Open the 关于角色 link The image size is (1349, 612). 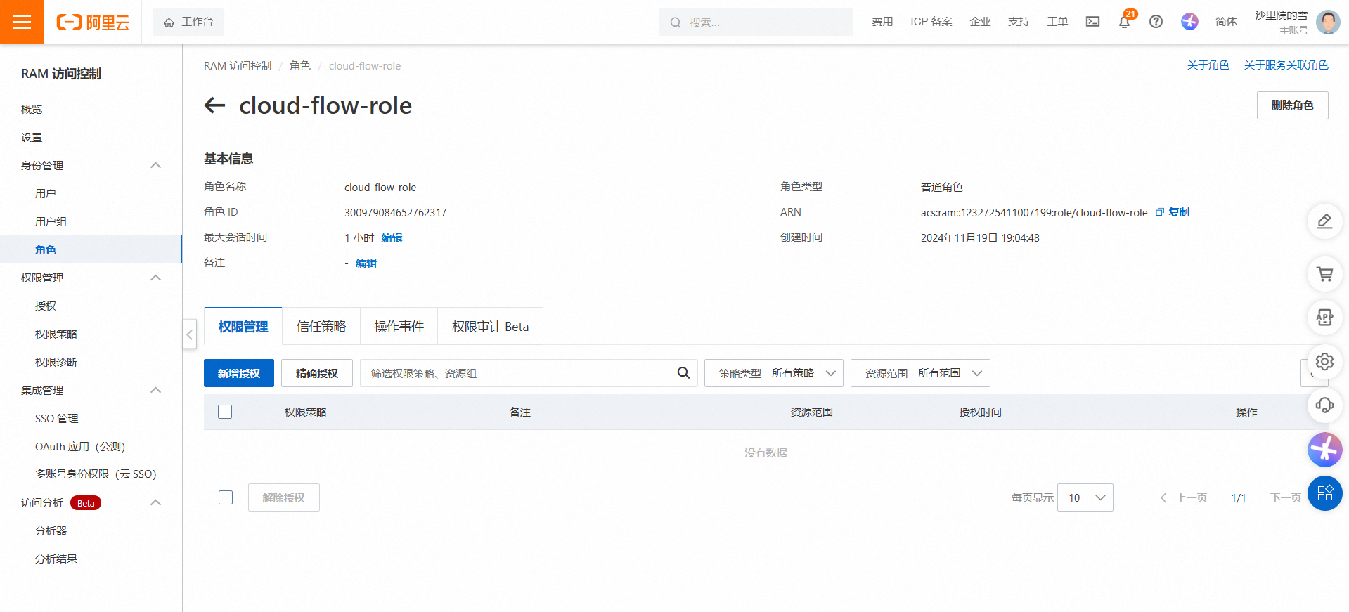click(x=1208, y=65)
